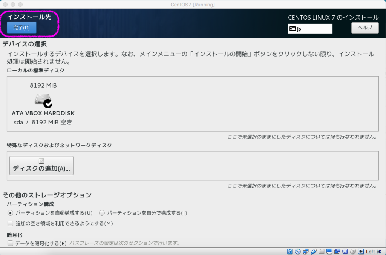
Task: Click the ローカルの標準ディスク label
Action: (x=36, y=71)
